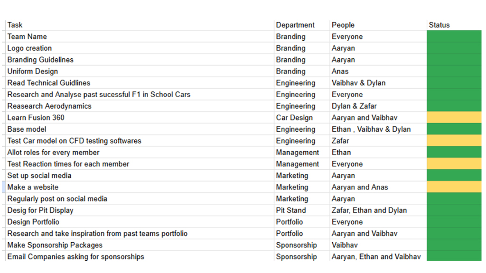Click the yellow status for Learn Fusion 360
Screen dimensions: 486x273
(x=454, y=118)
